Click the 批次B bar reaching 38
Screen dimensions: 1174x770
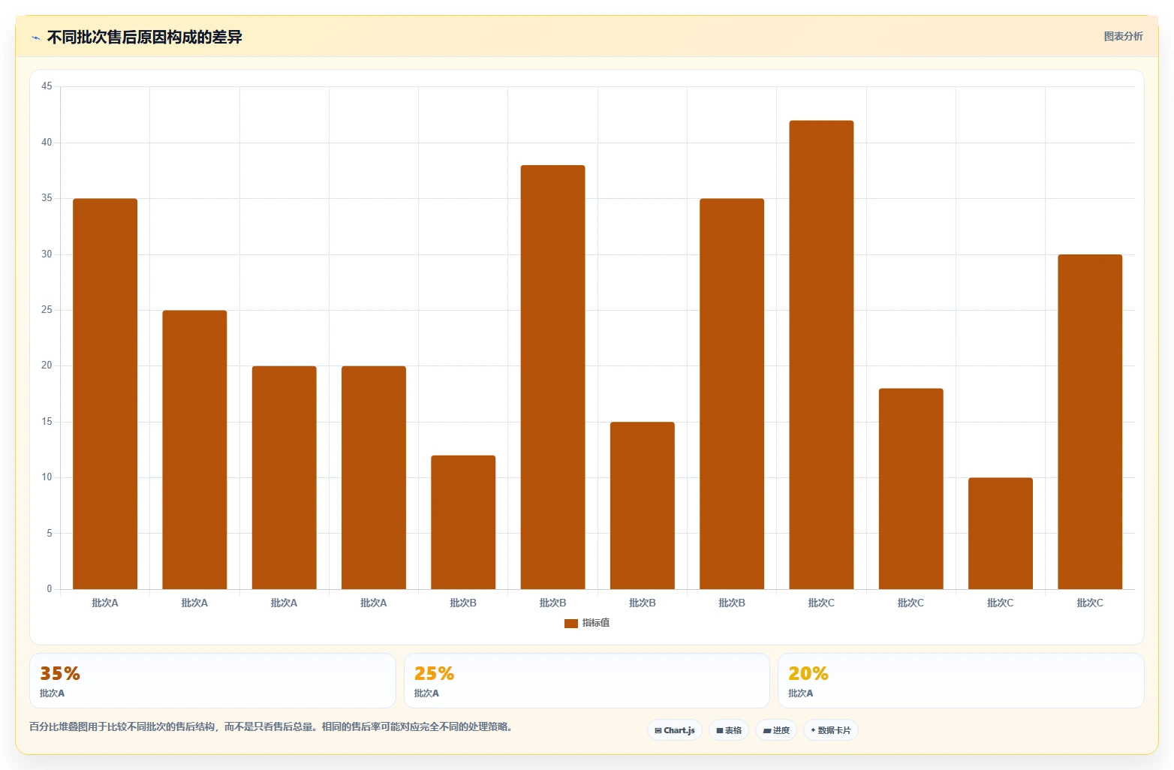coord(552,377)
